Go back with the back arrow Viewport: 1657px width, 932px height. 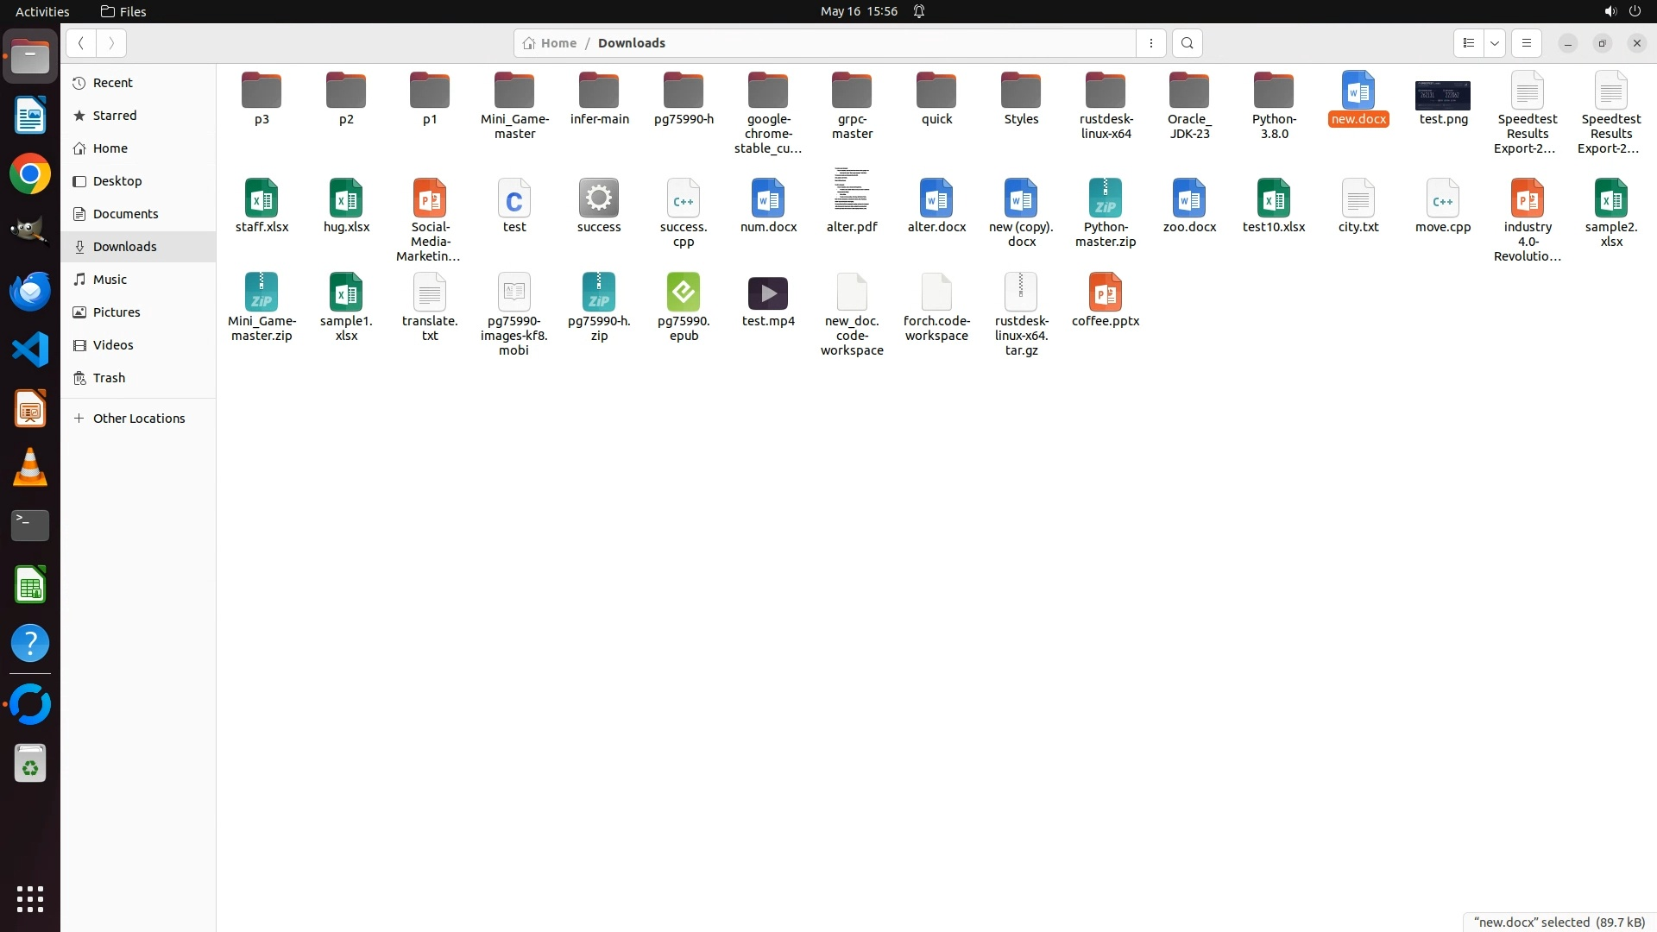click(81, 43)
